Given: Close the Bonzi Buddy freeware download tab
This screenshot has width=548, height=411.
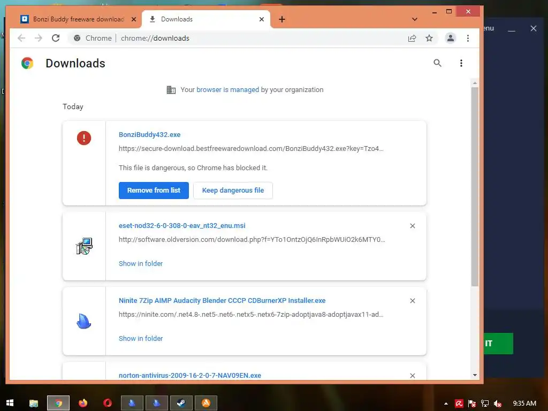Looking at the screenshot, I should click(x=133, y=19).
